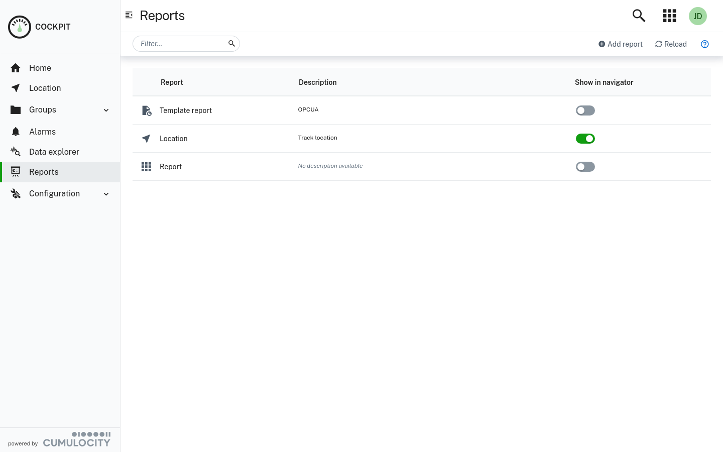Screen dimensions: 723x452
Task: Expand the Groups section
Action: (106, 110)
